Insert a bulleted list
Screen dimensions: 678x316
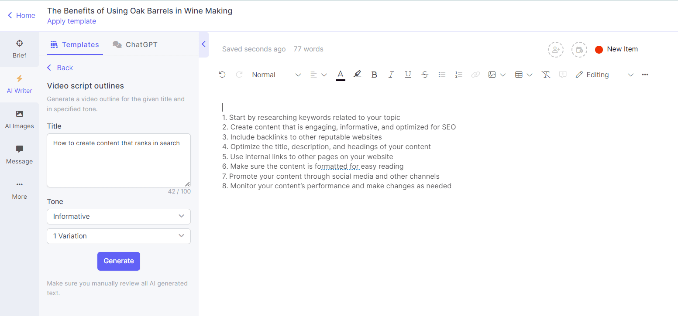pos(442,75)
